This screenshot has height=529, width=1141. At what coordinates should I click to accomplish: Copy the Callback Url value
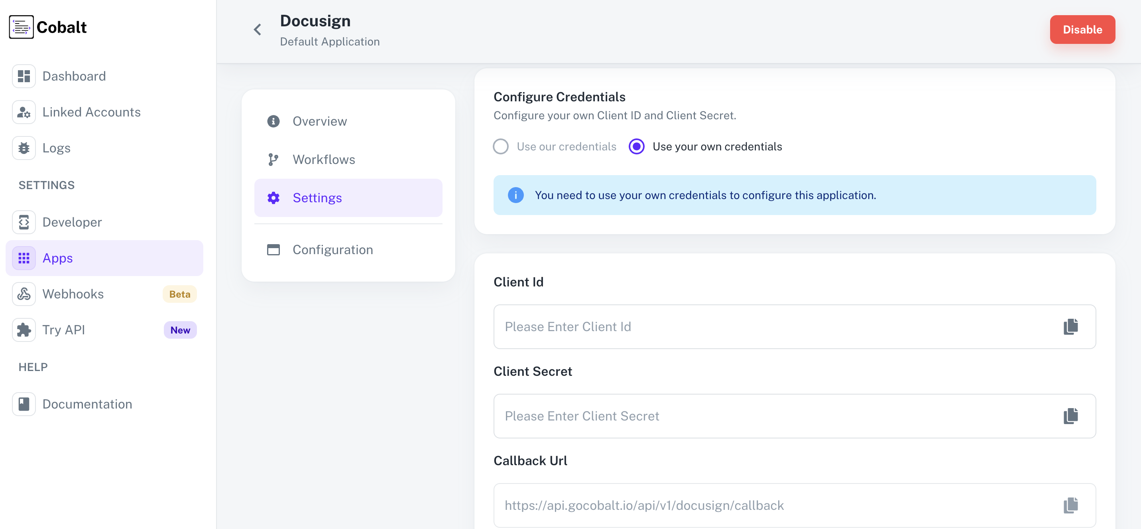1070,505
